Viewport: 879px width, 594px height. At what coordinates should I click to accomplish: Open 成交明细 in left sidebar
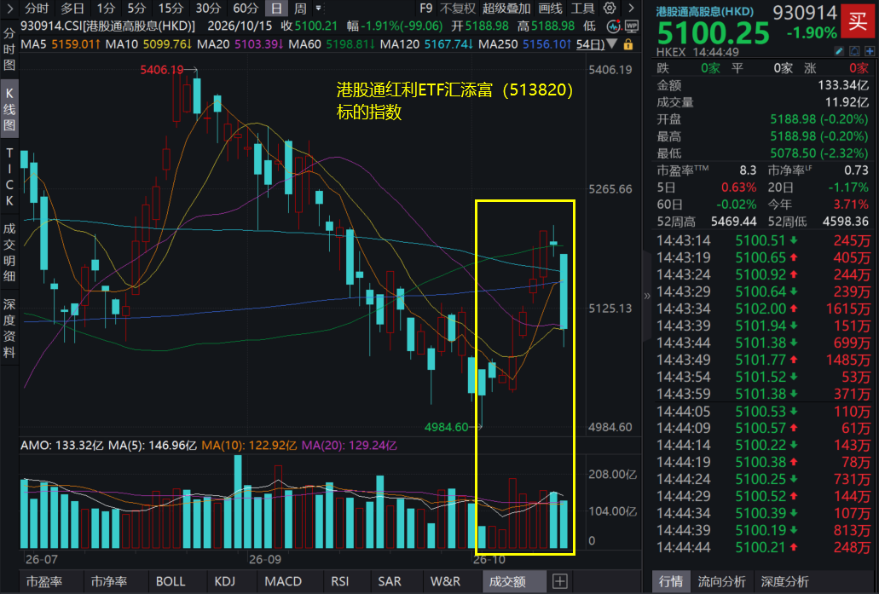tap(9, 252)
